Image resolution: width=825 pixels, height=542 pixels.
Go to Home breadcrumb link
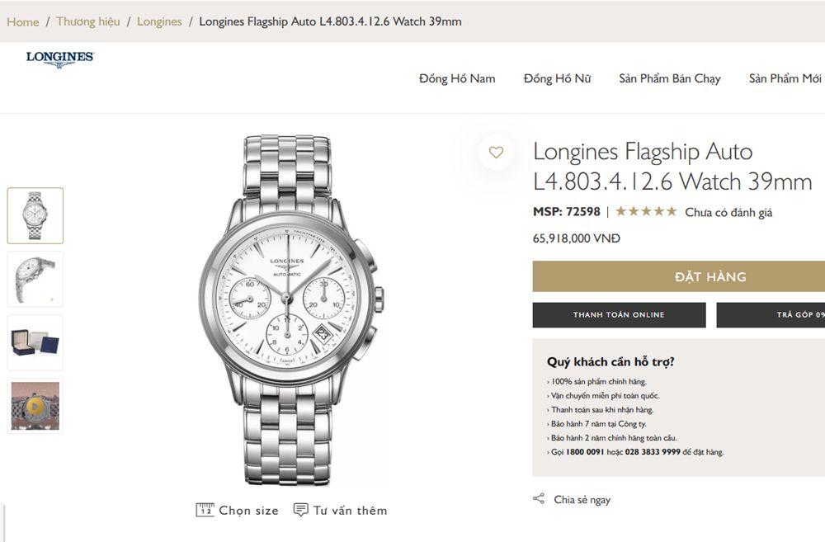point(23,21)
